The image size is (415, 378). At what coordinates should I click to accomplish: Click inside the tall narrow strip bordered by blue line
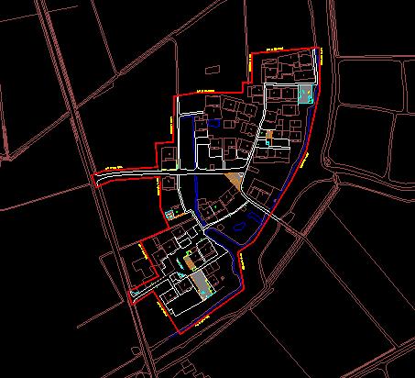187,142
